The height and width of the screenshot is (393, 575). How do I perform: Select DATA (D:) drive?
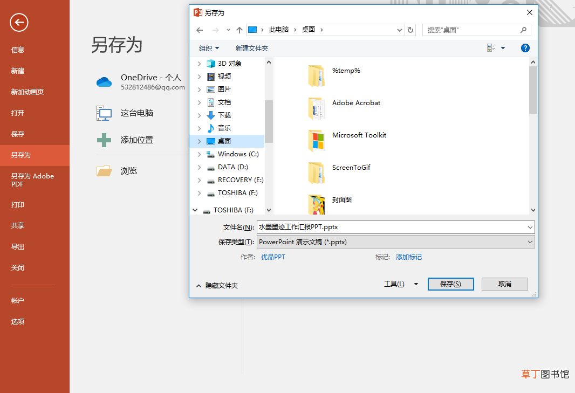pyautogui.click(x=228, y=167)
